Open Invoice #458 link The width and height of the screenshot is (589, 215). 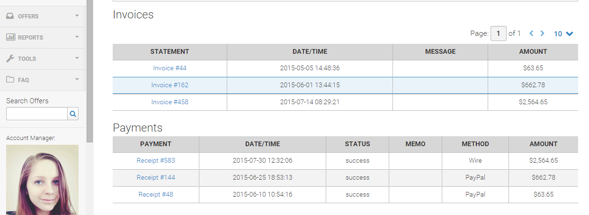pos(170,102)
